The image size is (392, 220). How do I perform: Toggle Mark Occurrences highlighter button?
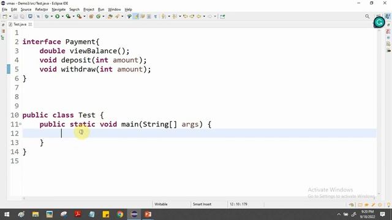pyautogui.click(x=136, y=16)
